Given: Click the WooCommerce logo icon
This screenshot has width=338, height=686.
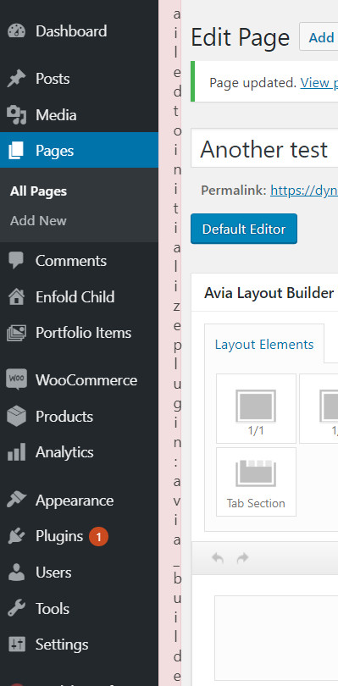Looking at the screenshot, I should [x=16, y=380].
